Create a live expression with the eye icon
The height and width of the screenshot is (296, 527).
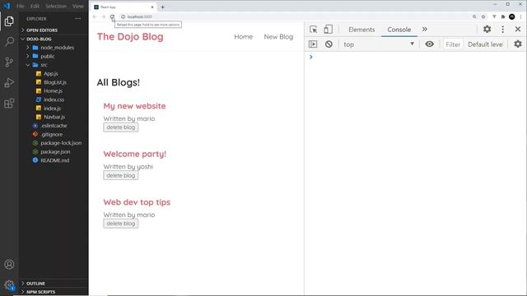pyautogui.click(x=429, y=44)
